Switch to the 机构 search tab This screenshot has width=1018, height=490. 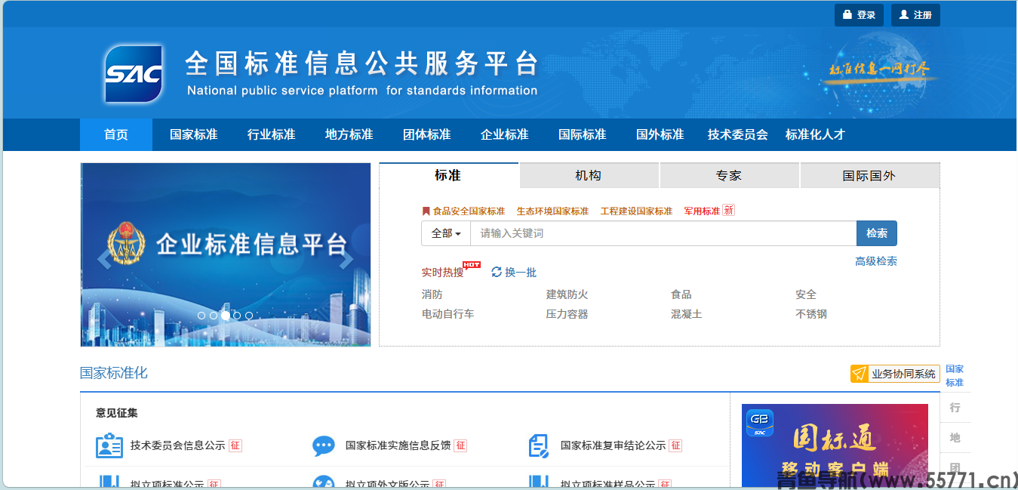coord(589,175)
